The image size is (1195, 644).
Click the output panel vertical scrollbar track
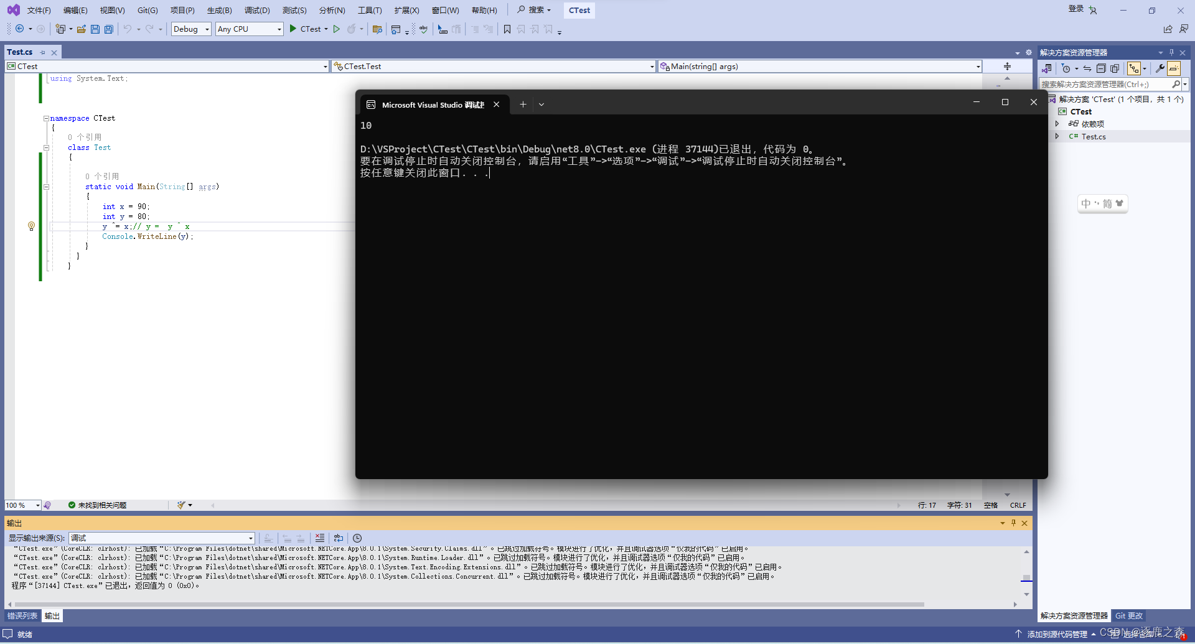(1026, 572)
